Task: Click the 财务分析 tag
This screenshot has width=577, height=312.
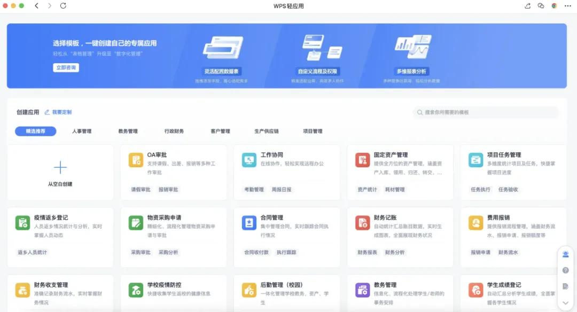Action: pyautogui.click(x=395, y=252)
